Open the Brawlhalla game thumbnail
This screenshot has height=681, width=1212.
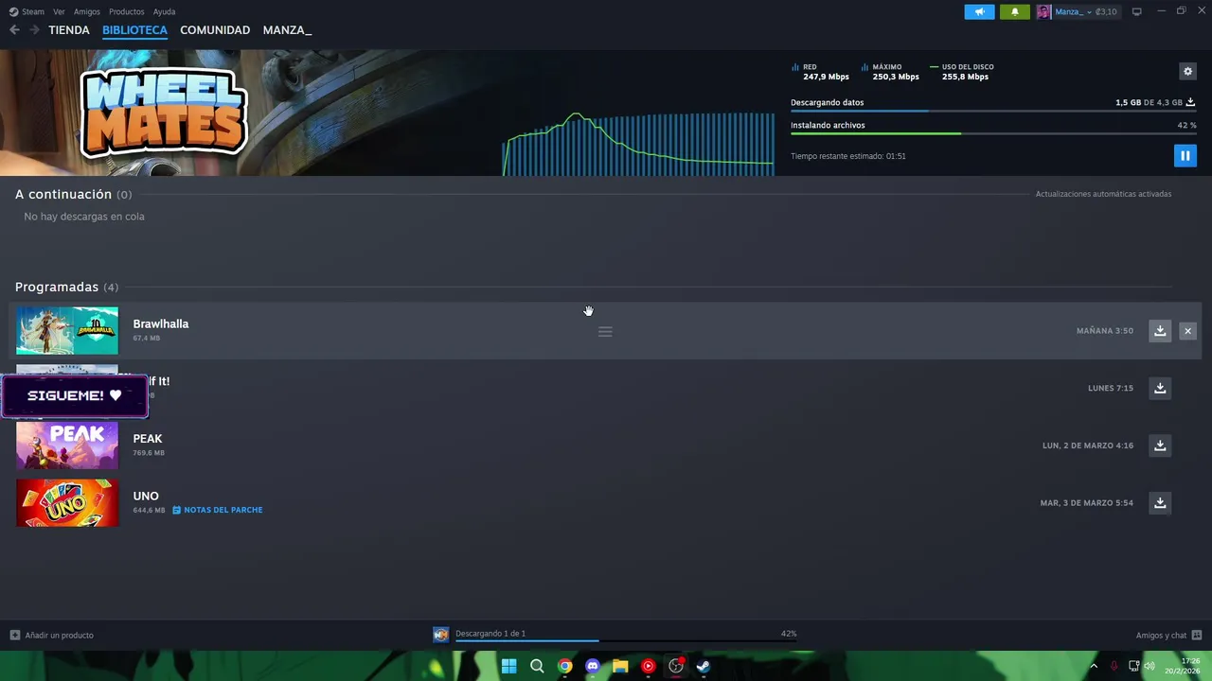67,331
